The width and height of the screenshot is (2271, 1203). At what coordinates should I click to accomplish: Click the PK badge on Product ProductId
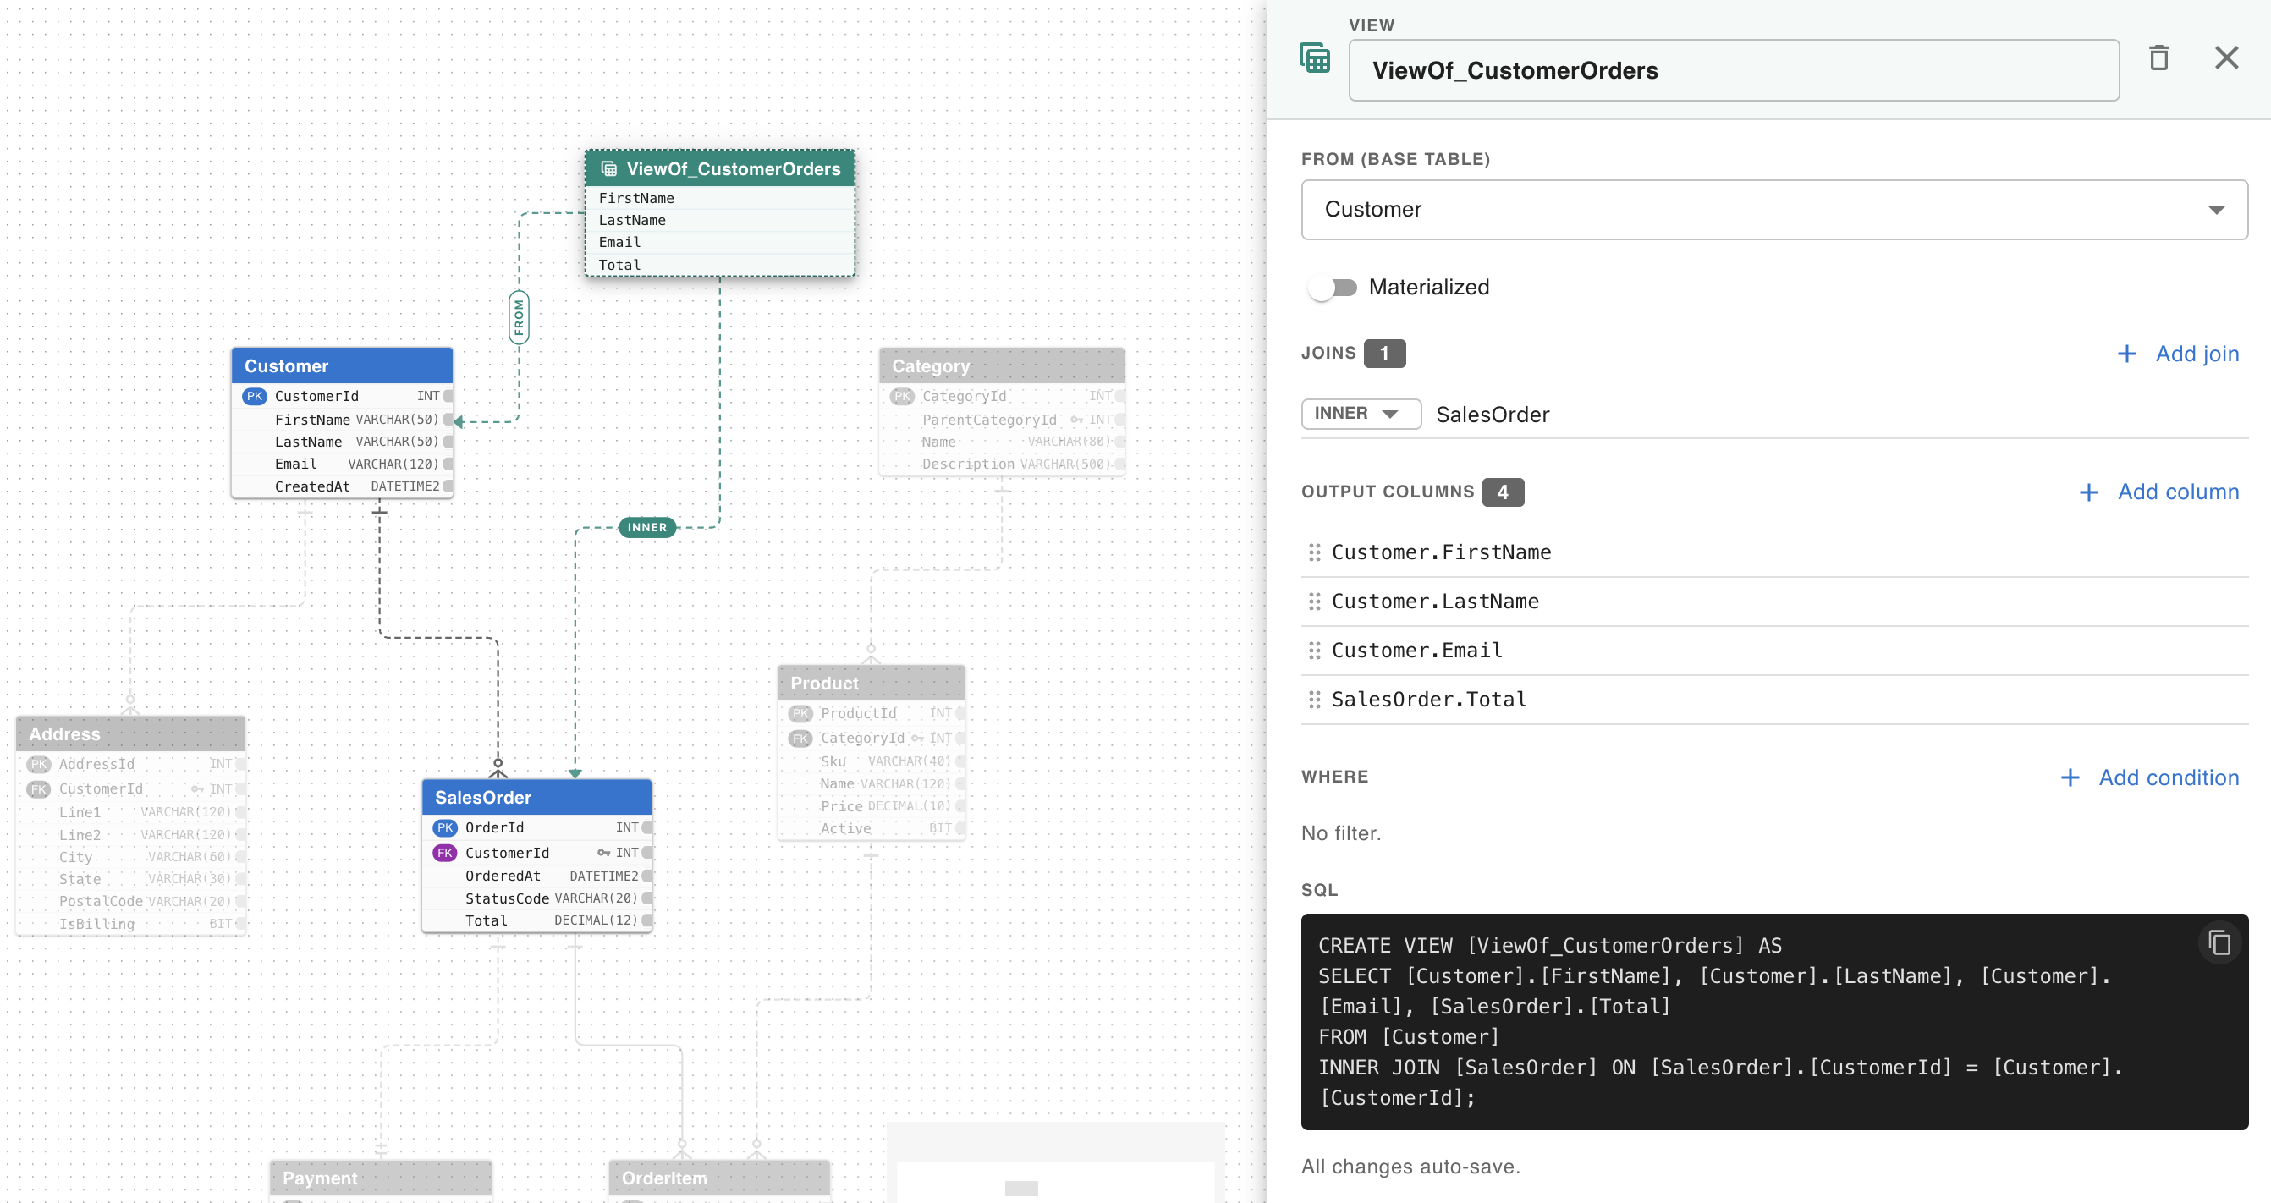point(800,714)
